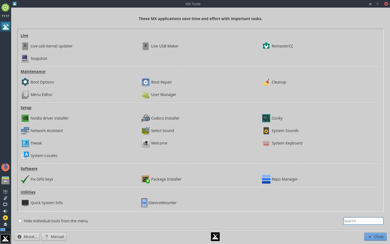
Task: Click the MX logo in bottom bar
Action: pyautogui.click(x=215, y=237)
